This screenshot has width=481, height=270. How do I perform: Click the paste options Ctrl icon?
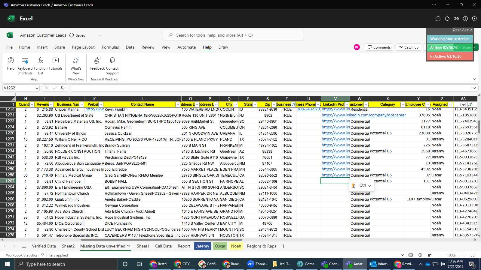pyautogui.click(x=362, y=186)
